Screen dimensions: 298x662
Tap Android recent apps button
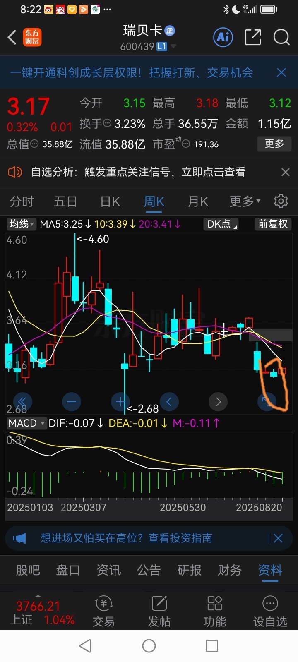point(212,645)
